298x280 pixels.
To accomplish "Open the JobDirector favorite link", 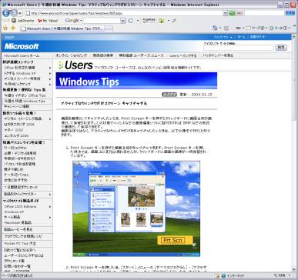I will click(x=23, y=21).
